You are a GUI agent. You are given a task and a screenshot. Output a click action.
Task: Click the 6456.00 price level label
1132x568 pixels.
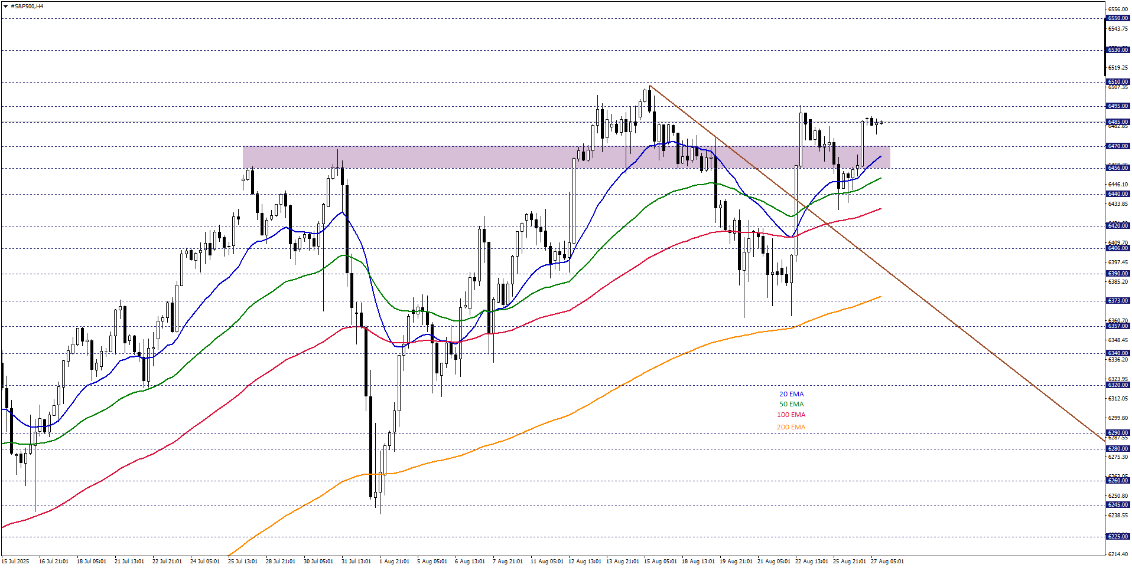pyautogui.click(x=1118, y=168)
